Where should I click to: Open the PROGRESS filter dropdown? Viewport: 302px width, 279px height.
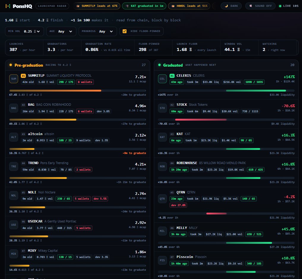click(98, 31)
